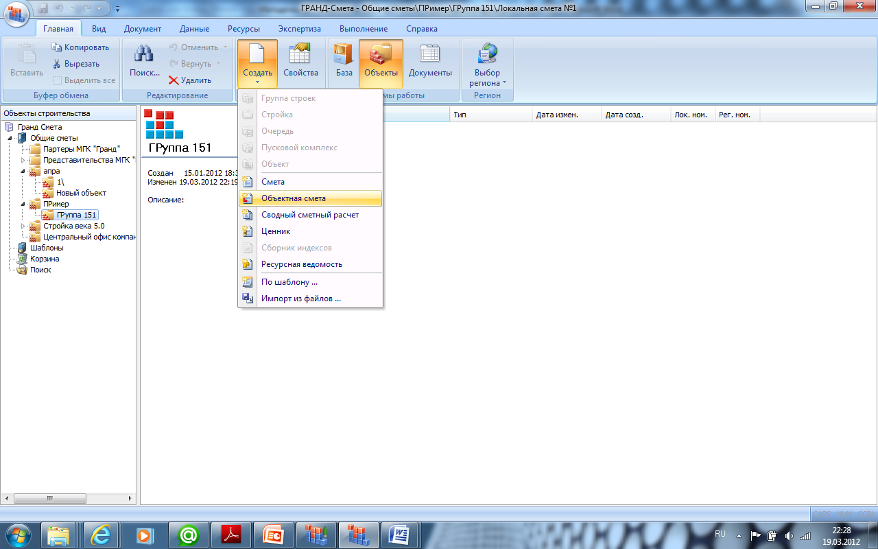Expand the Представительства МГК tree node

[23, 160]
